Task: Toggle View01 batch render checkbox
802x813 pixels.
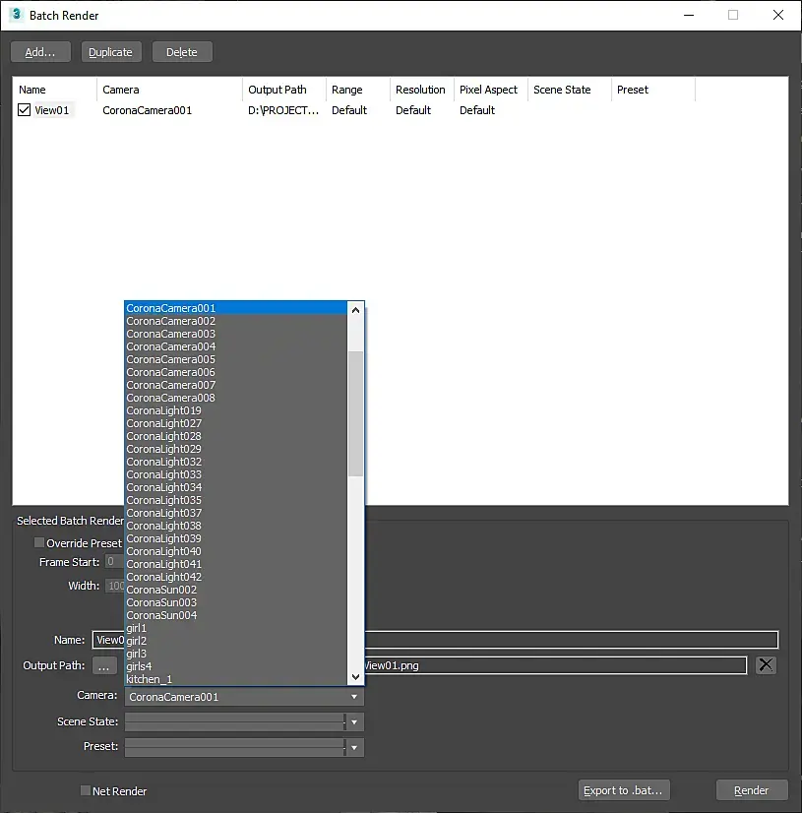Action: click(x=24, y=110)
